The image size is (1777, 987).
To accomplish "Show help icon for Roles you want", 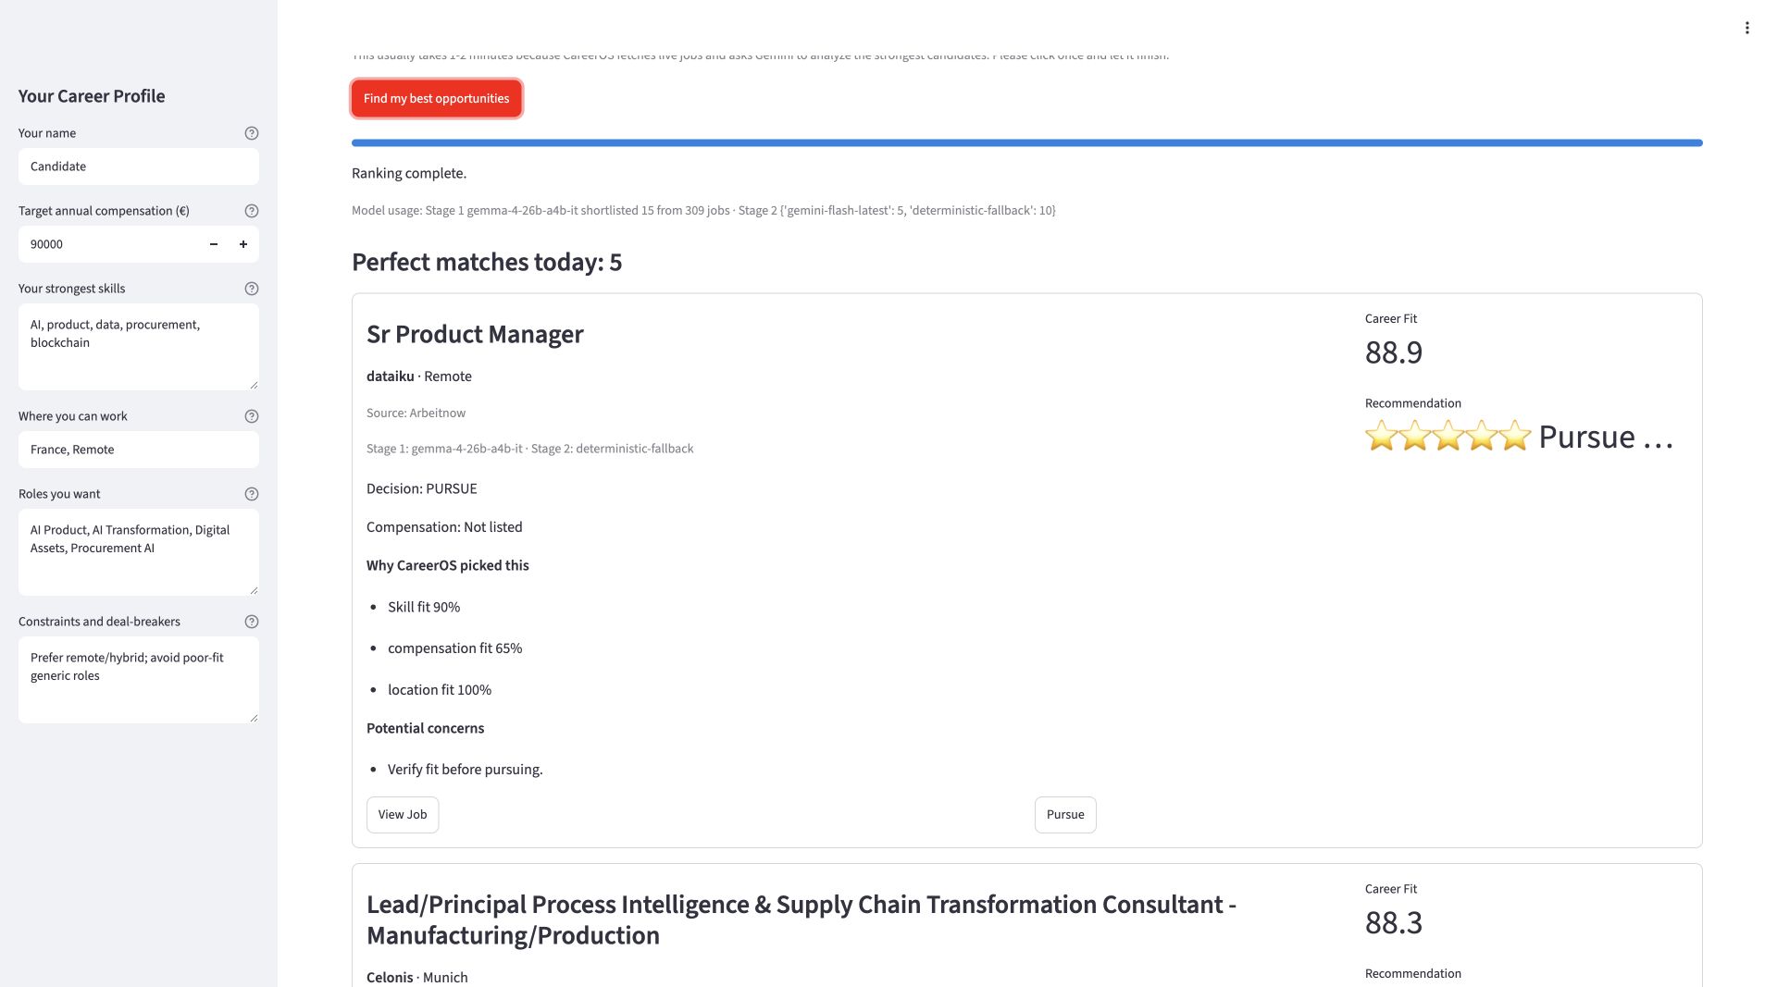I will point(251,494).
